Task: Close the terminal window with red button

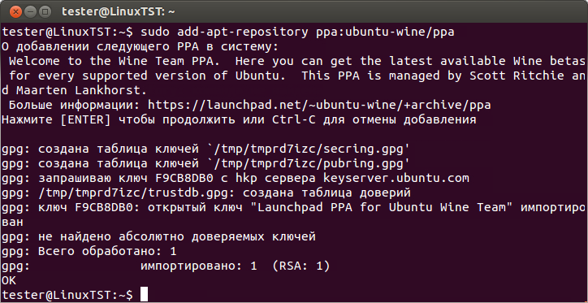Action: (x=15, y=12)
